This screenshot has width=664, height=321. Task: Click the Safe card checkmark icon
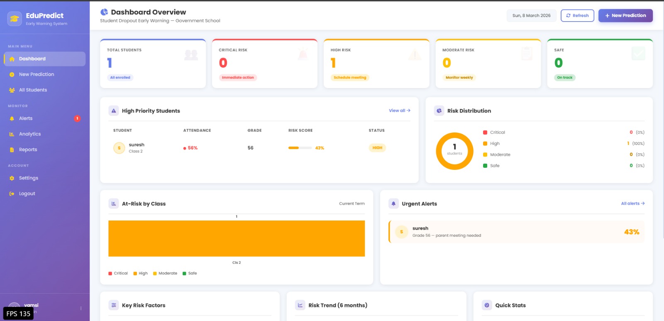(x=638, y=54)
